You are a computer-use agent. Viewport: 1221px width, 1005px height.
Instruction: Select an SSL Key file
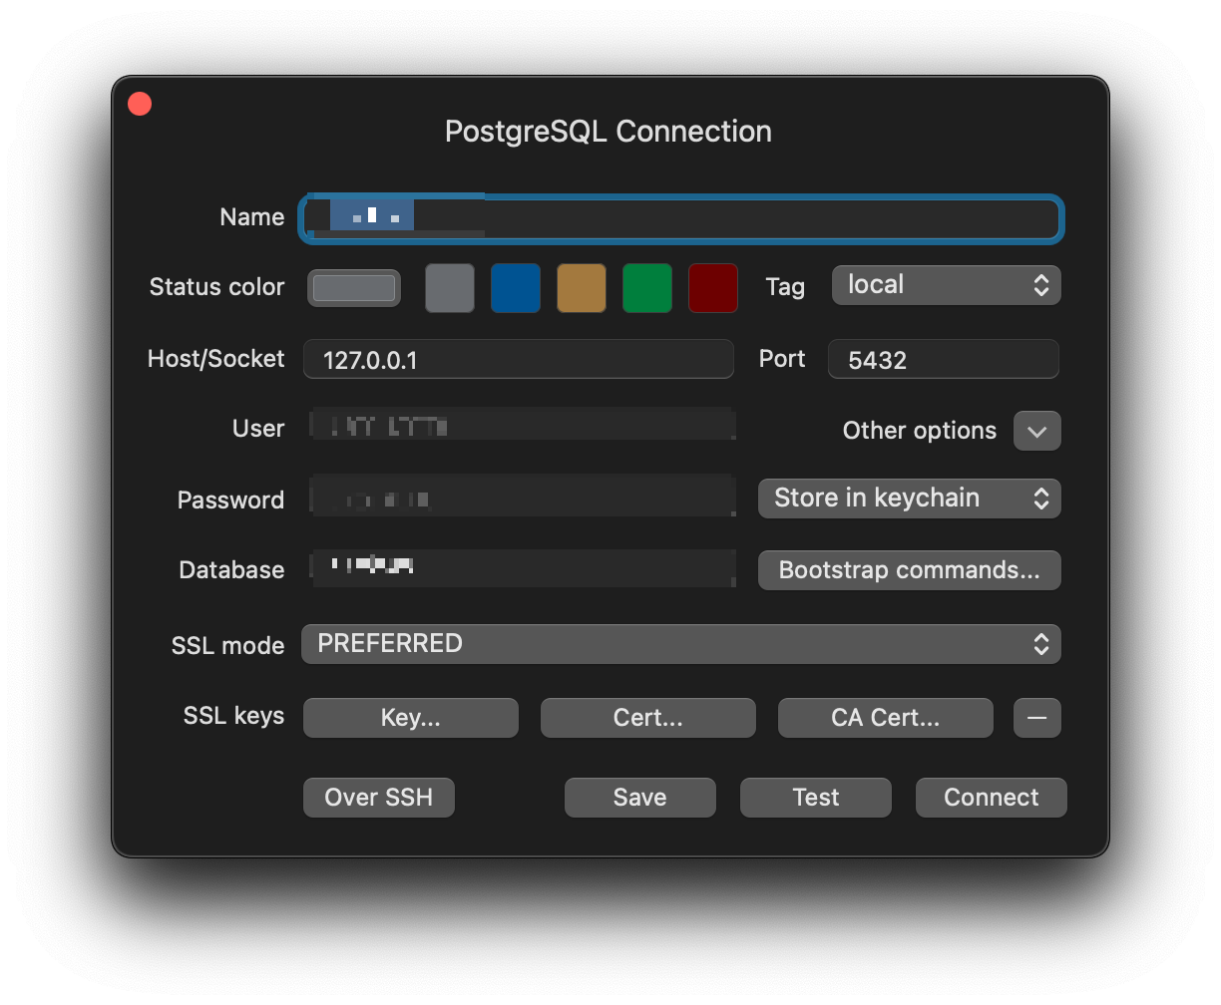(411, 718)
